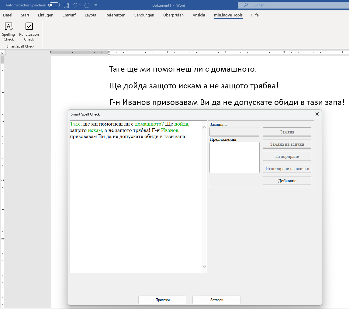Select the mbLingve Tools tab
The width and height of the screenshot is (349, 309).
point(228,15)
